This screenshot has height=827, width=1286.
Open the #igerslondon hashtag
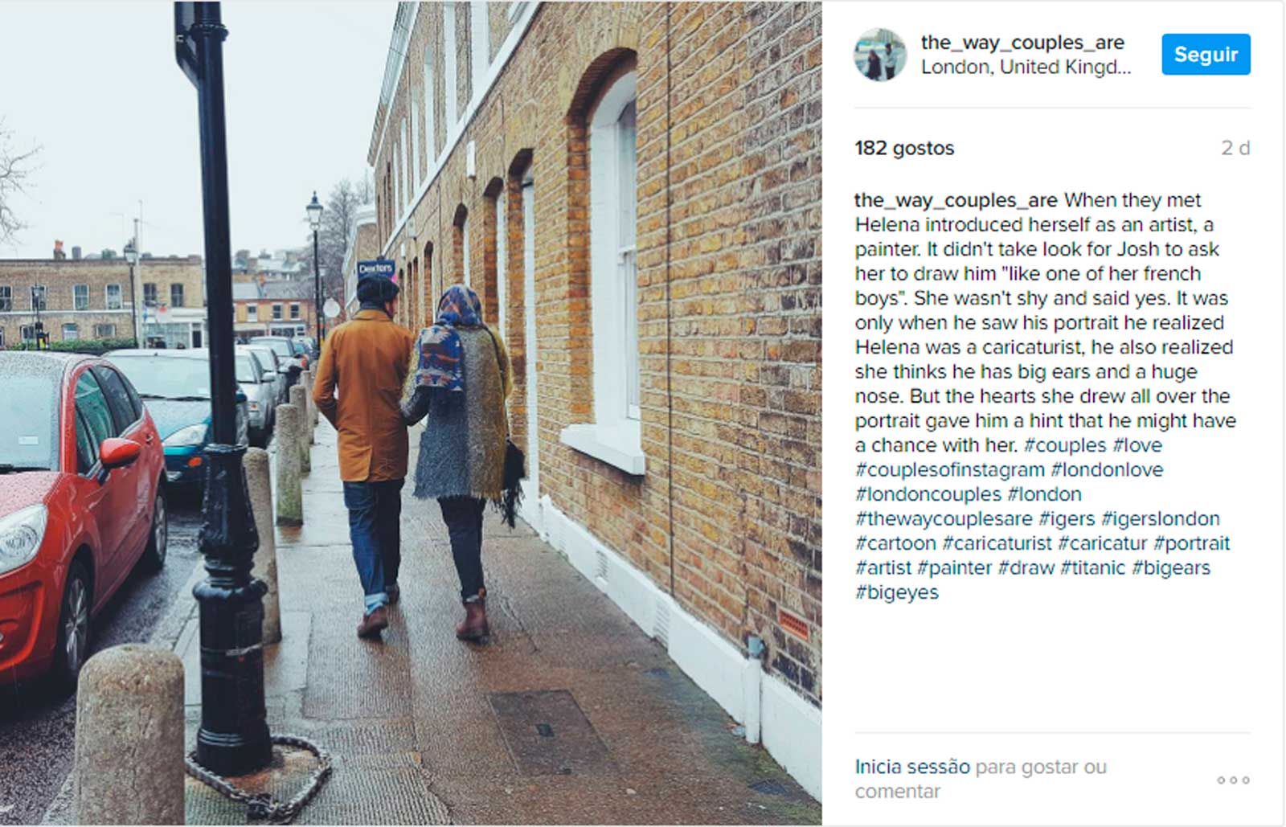point(1161,518)
